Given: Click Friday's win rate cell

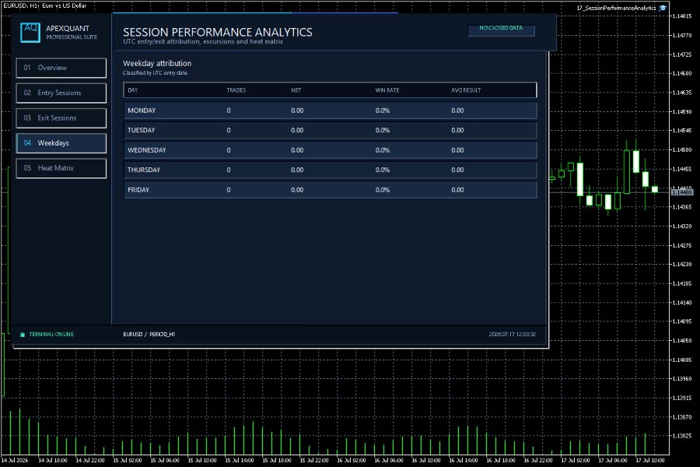Looking at the screenshot, I should pyautogui.click(x=383, y=190).
